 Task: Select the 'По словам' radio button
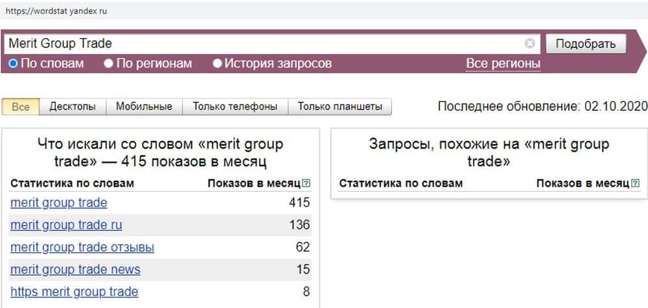click(x=14, y=64)
